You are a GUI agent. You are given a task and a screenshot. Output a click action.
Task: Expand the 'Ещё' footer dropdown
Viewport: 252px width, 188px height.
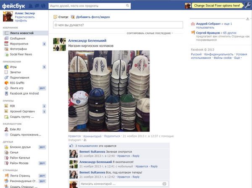pyautogui.click(x=238, y=57)
